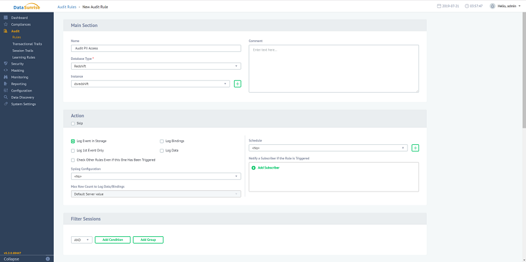Click the version number text
Viewport: 526px width, 262px height.
[12, 253]
